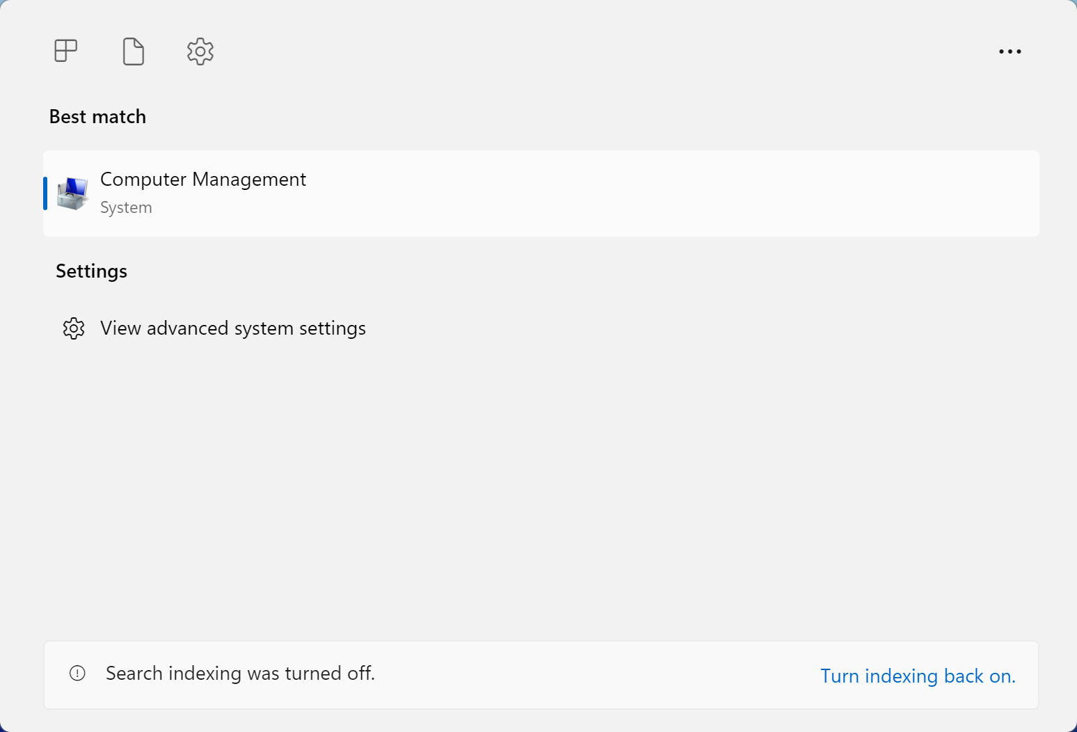Open Computer Management best match result
The image size is (1077, 732).
point(541,193)
